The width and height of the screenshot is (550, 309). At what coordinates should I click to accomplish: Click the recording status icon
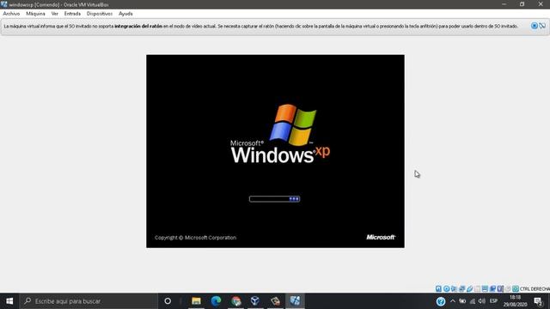point(492,288)
